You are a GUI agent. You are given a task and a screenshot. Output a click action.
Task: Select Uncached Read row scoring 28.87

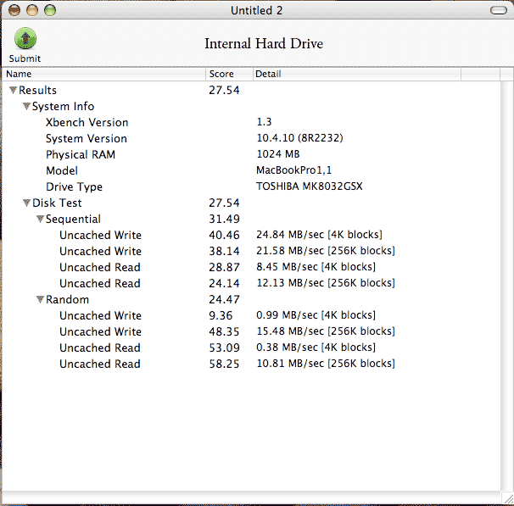[x=251, y=267]
